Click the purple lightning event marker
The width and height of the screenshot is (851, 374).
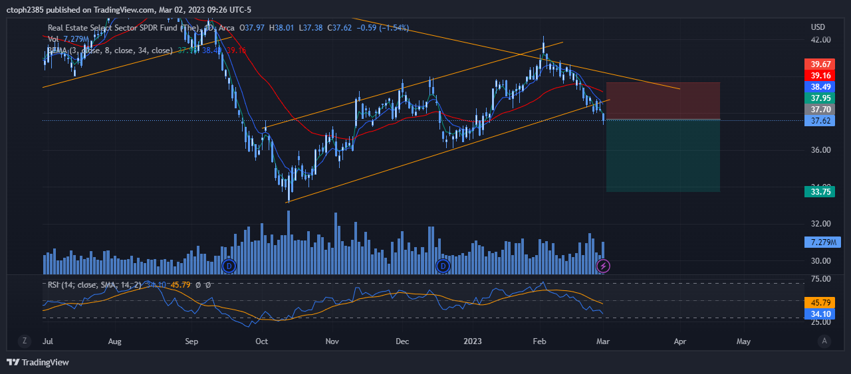[603, 266]
